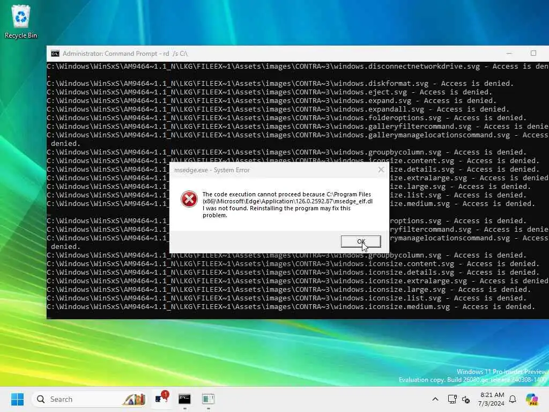
Task: Click the error message text in dialog
Action: coord(287,204)
